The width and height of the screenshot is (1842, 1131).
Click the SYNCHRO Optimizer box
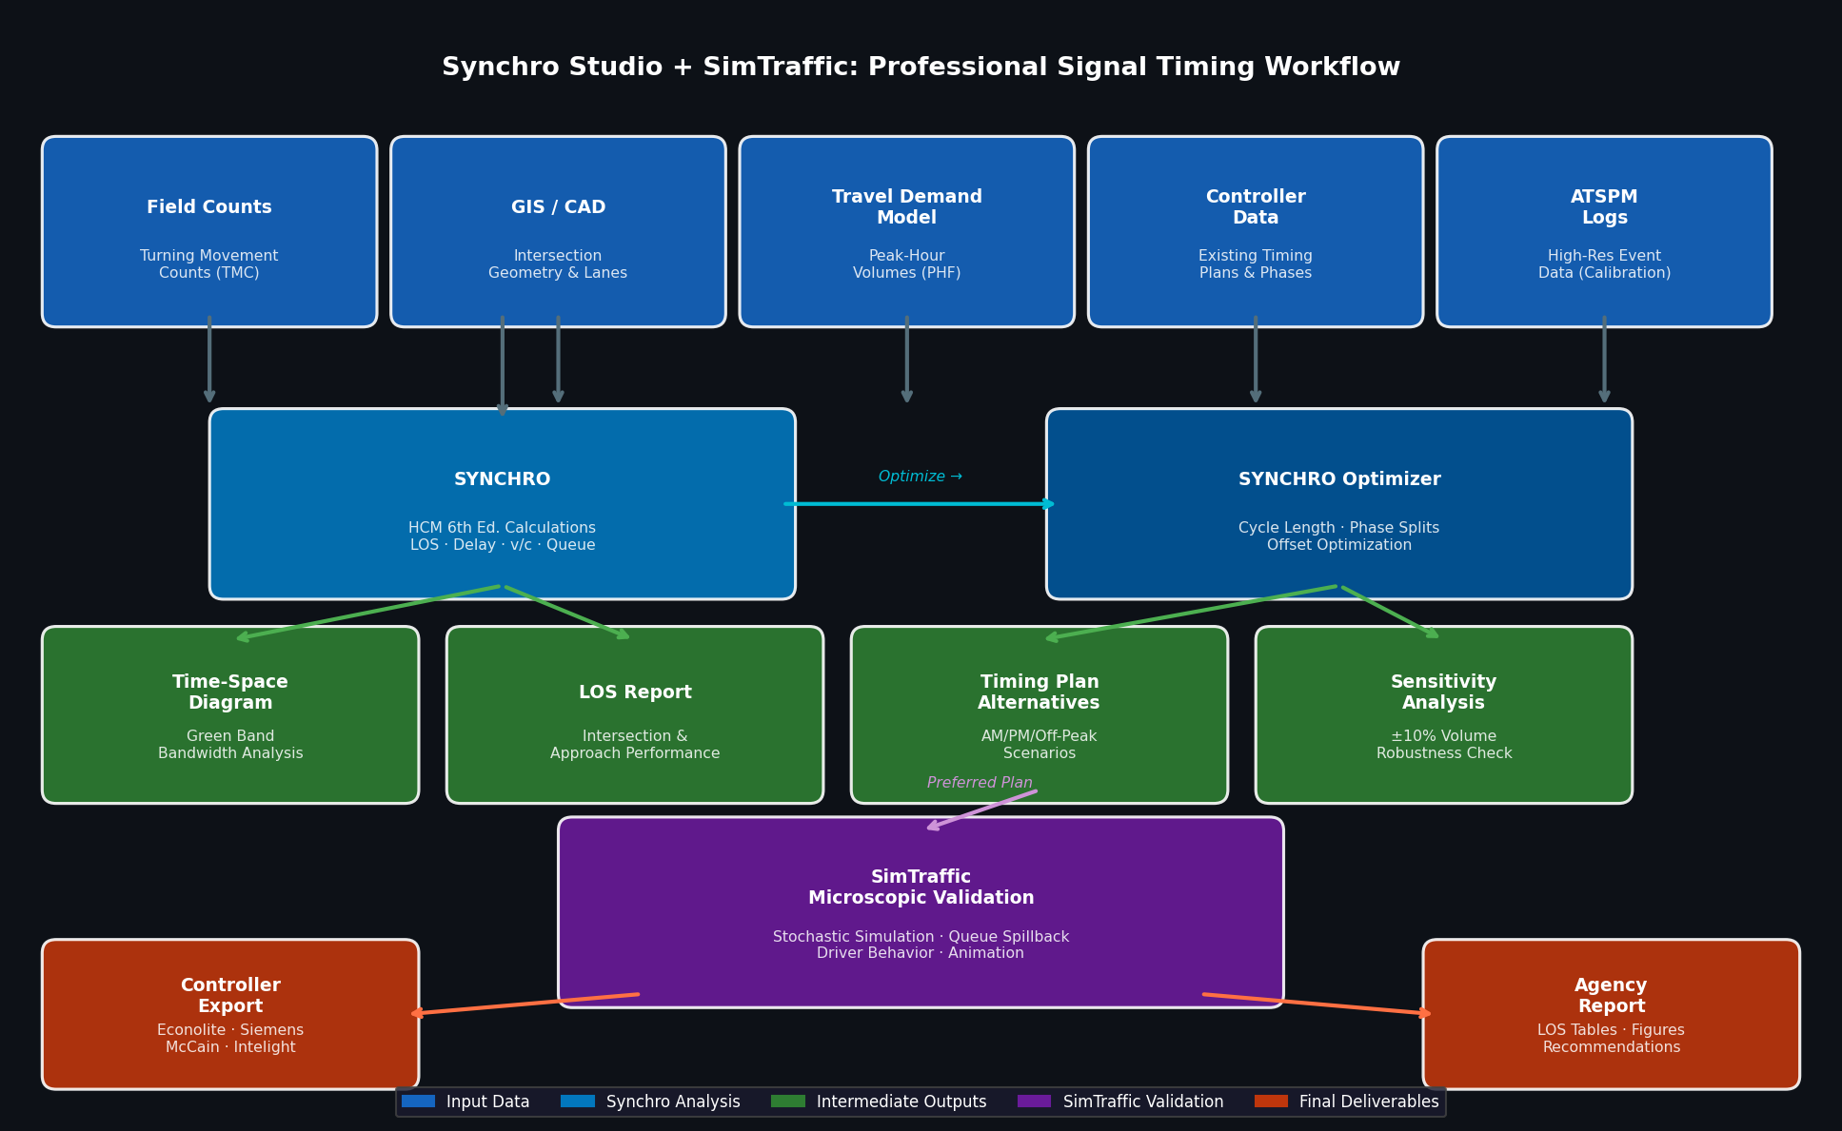[1339, 504]
